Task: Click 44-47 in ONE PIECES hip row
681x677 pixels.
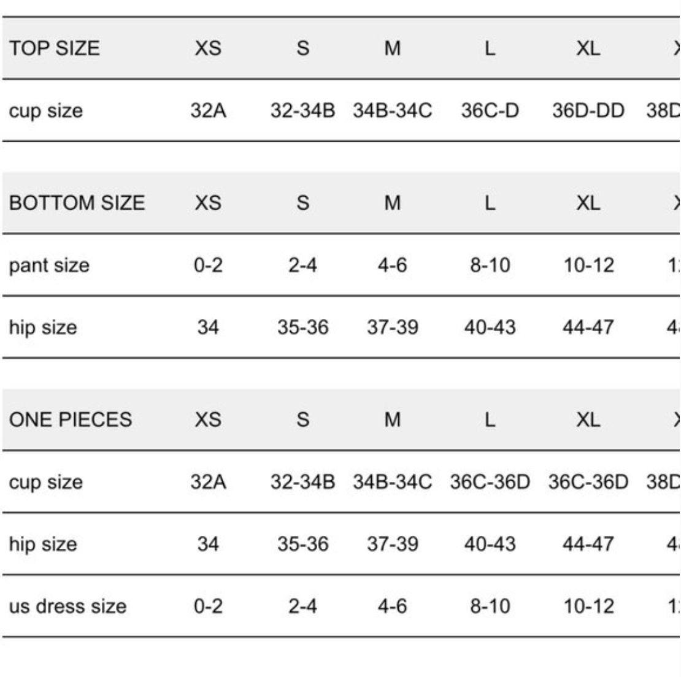Action: (x=588, y=544)
